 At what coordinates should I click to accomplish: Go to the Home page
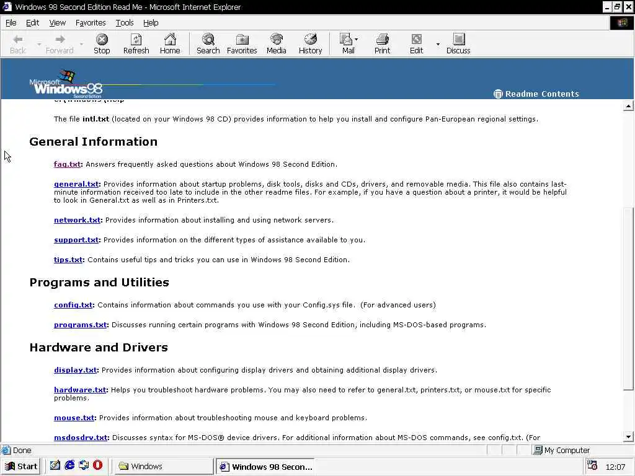click(170, 44)
